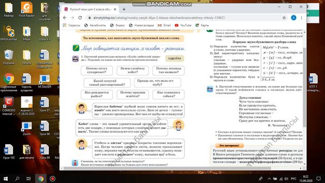Open the Mektep folder on desktop
The width and height of the screenshot is (325, 183).
(9, 10)
